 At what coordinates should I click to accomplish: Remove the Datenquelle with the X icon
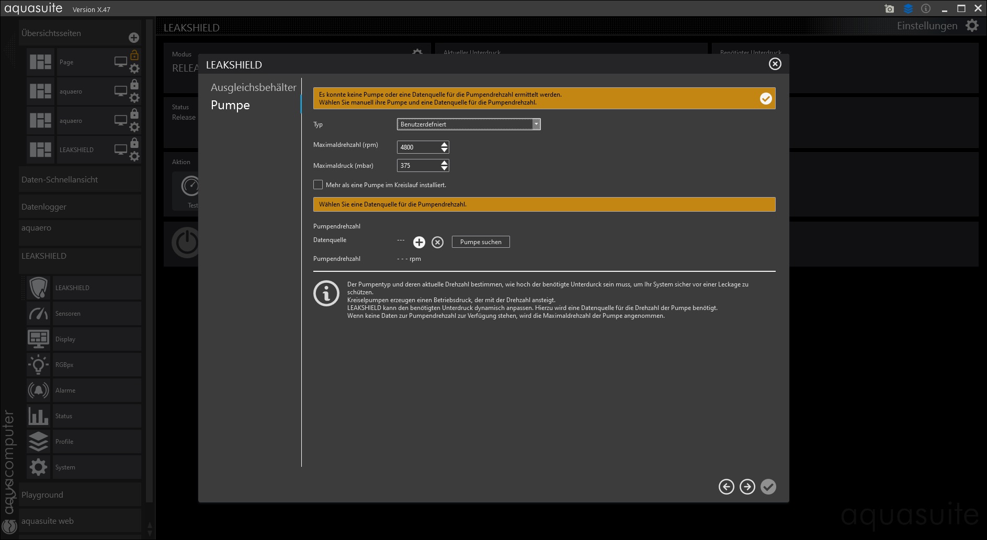437,242
